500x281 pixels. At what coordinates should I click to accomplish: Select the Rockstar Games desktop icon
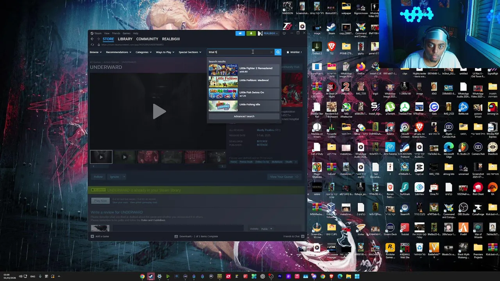coord(390,251)
